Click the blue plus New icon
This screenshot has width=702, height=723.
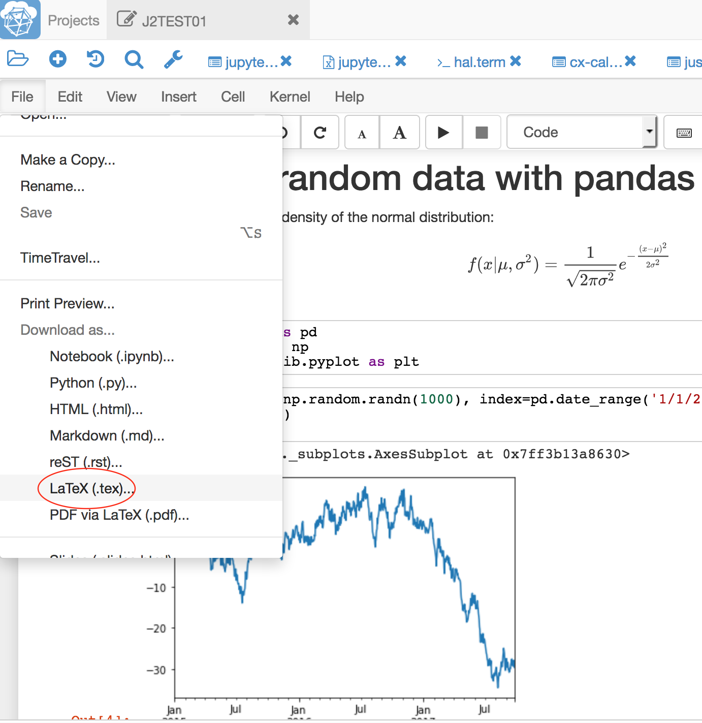pyautogui.click(x=57, y=59)
